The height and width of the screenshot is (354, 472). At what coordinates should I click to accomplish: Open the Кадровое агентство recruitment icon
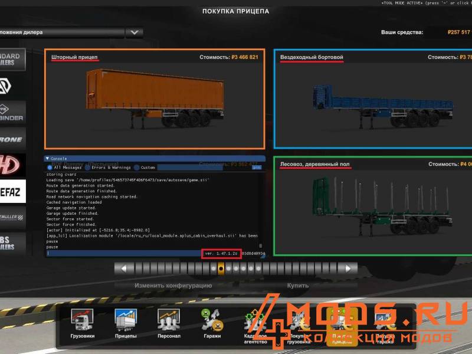255,326
